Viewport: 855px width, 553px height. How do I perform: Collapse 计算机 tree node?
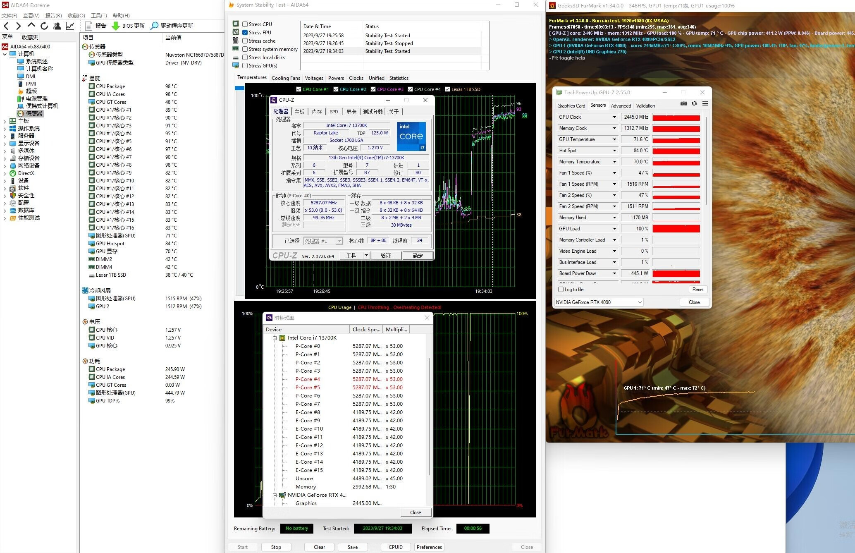[x=5, y=54]
